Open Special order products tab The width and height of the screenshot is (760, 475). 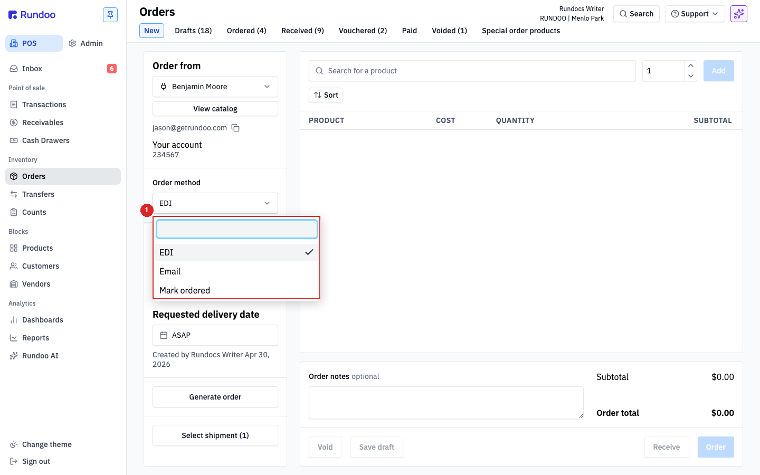click(x=521, y=31)
